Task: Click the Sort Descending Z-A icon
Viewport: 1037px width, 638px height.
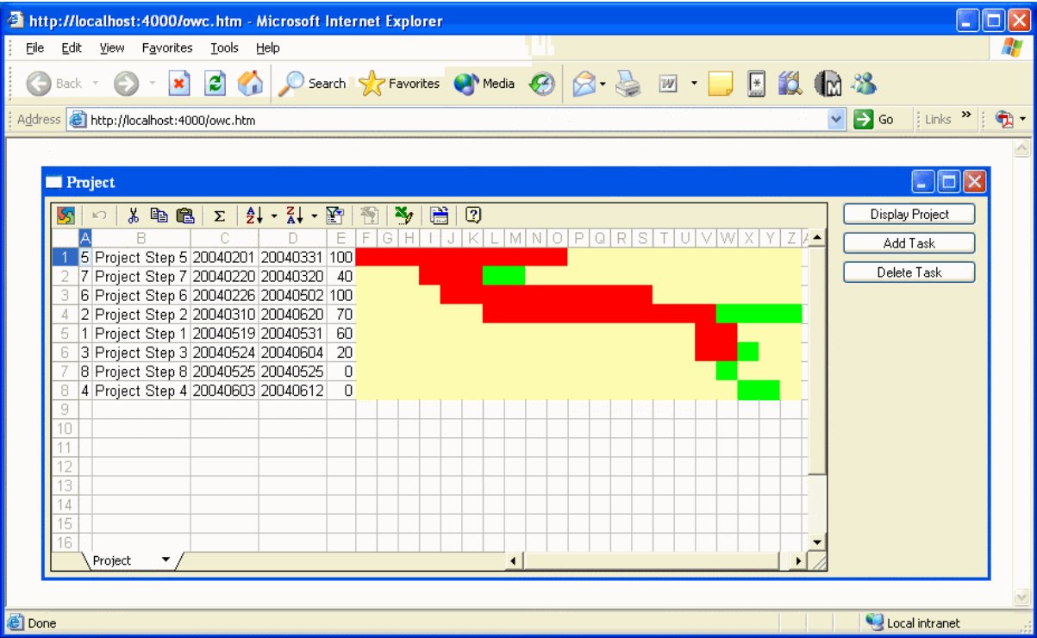Action: pyautogui.click(x=294, y=216)
